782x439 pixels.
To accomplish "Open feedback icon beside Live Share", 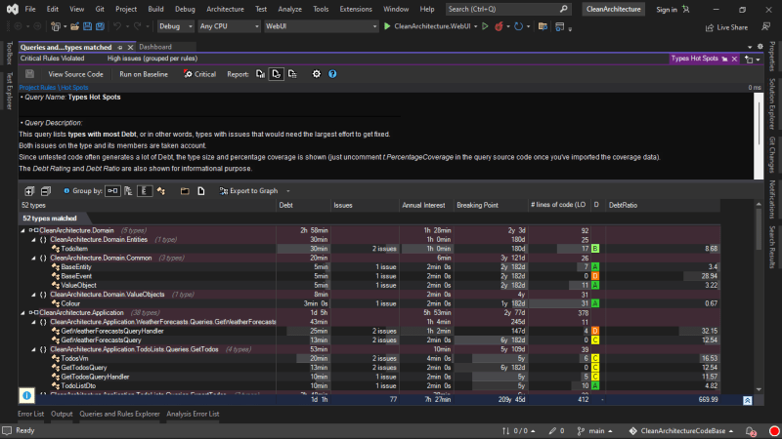I will [x=766, y=27].
